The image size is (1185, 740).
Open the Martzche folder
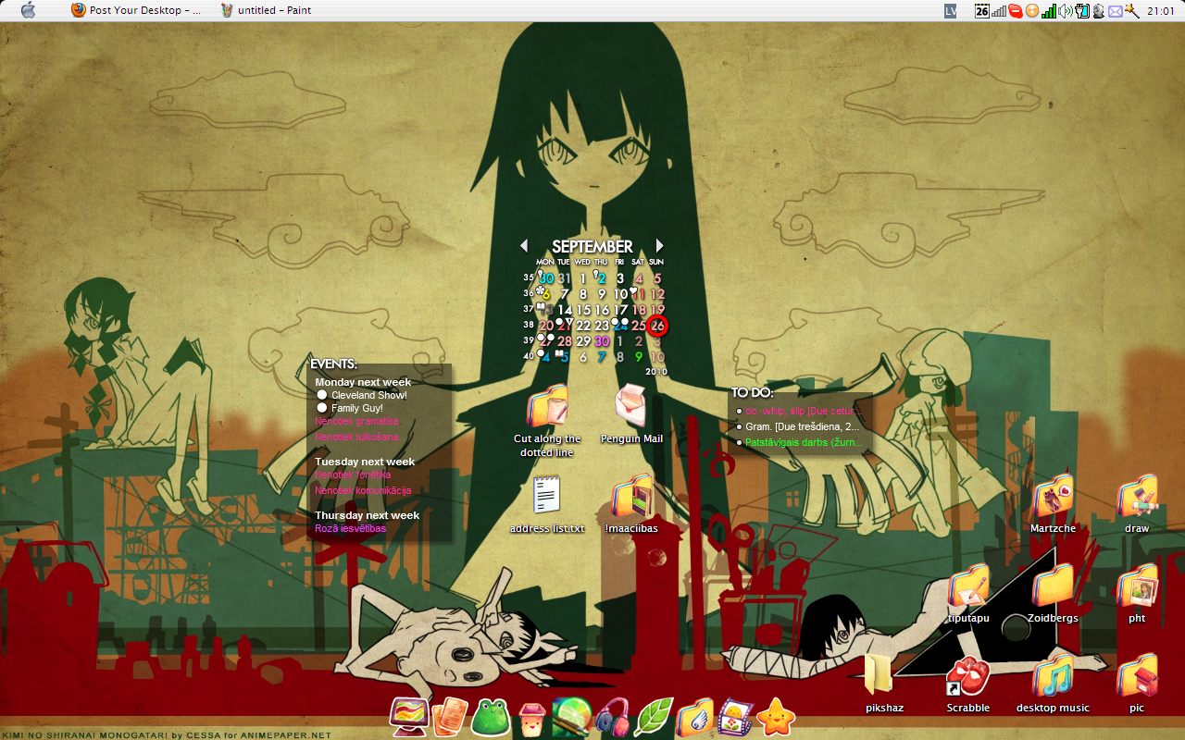pos(1053,504)
